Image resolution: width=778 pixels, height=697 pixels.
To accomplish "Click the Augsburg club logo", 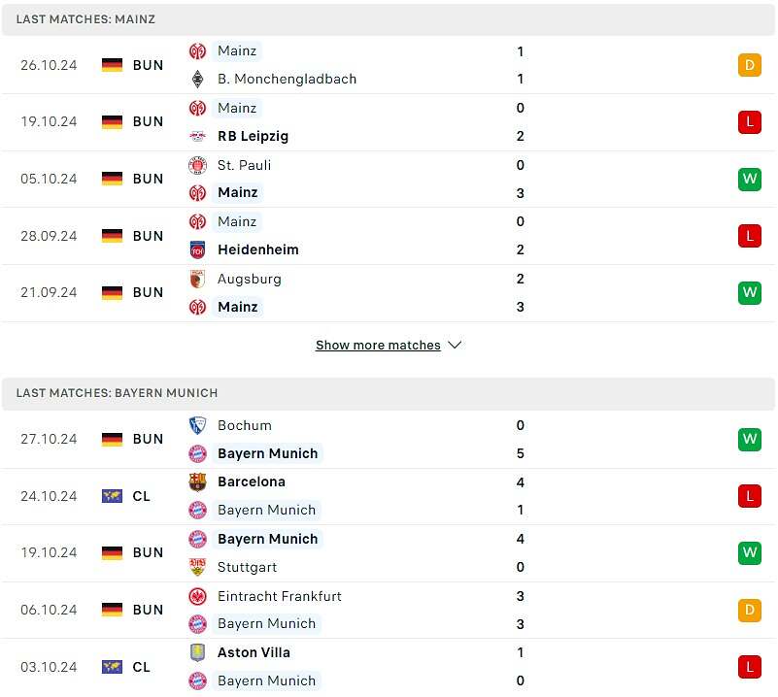I will (x=198, y=279).
